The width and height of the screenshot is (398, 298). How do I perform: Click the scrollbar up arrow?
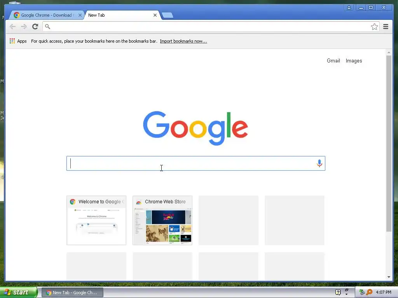click(x=389, y=52)
